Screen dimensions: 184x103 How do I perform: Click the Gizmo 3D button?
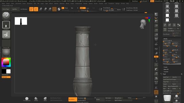click(54, 9)
